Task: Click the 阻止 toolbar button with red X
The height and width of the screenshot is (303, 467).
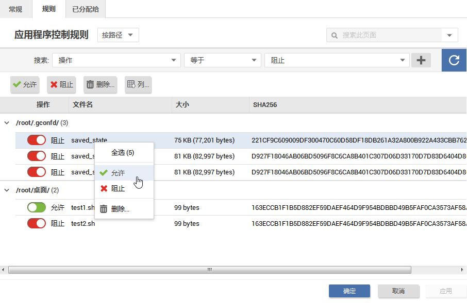Action: tap(61, 84)
